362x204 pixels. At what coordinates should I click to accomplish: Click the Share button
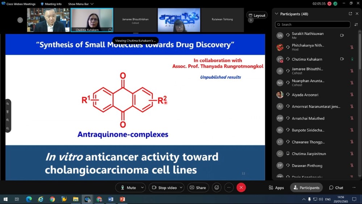pyautogui.click(x=198, y=188)
